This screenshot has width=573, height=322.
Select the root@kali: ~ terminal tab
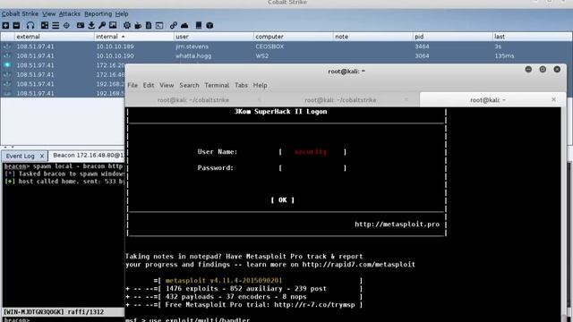coord(487,99)
